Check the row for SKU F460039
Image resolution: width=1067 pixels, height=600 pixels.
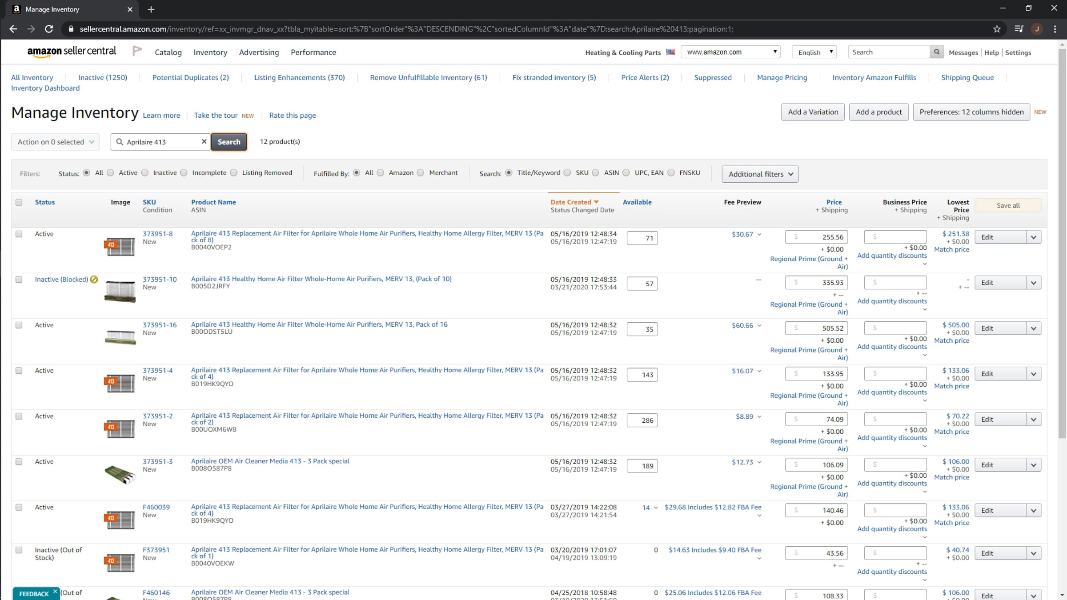pos(19,507)
